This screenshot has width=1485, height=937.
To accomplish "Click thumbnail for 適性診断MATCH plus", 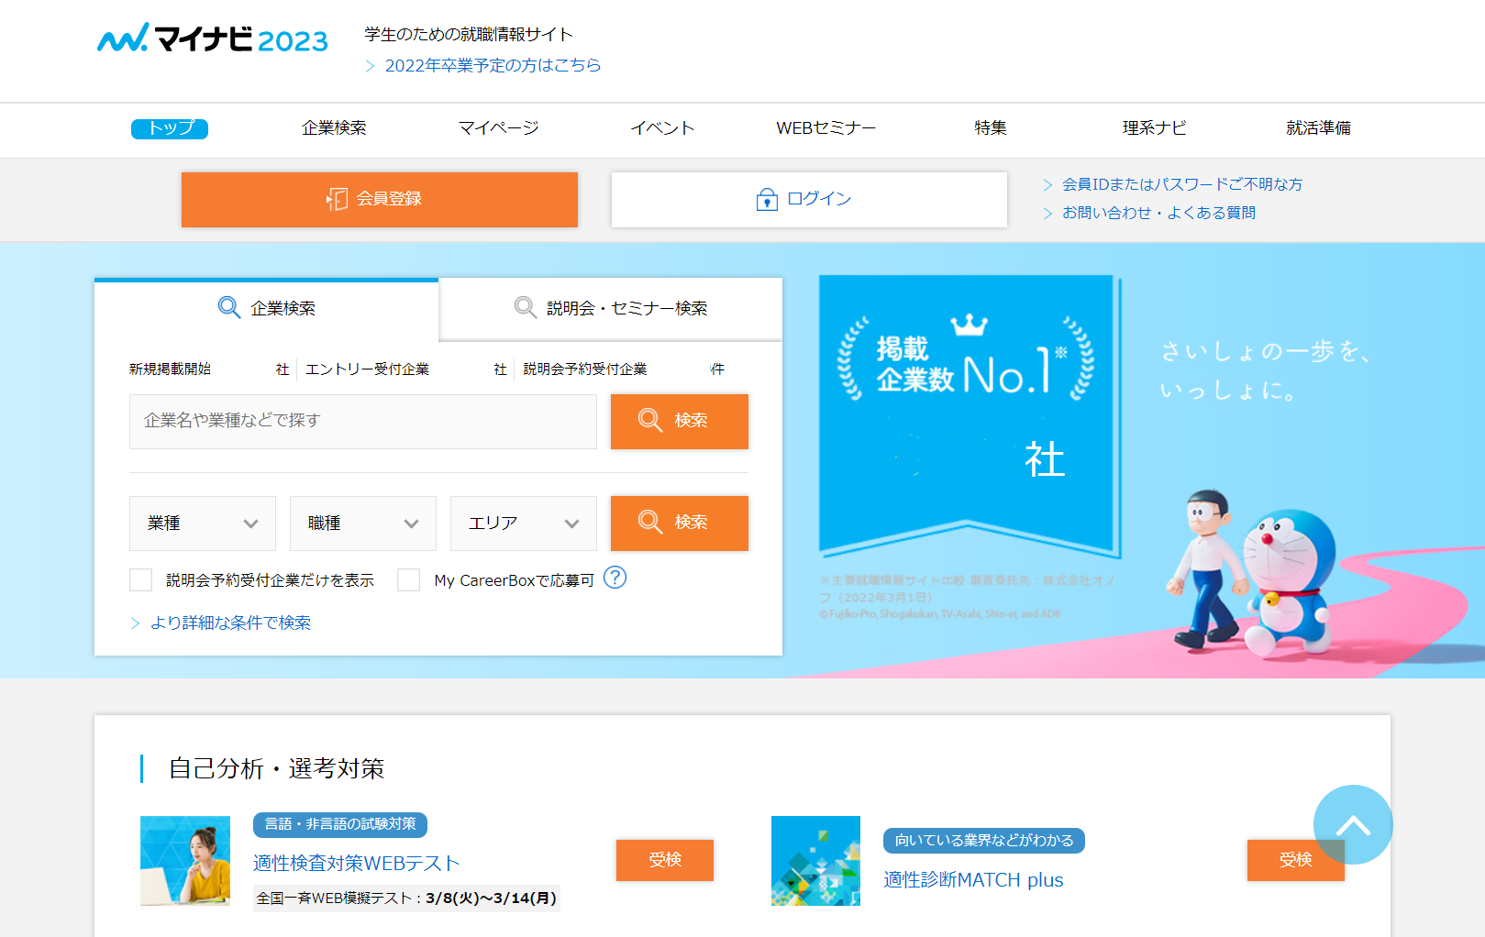I will [x=815, y=861].
